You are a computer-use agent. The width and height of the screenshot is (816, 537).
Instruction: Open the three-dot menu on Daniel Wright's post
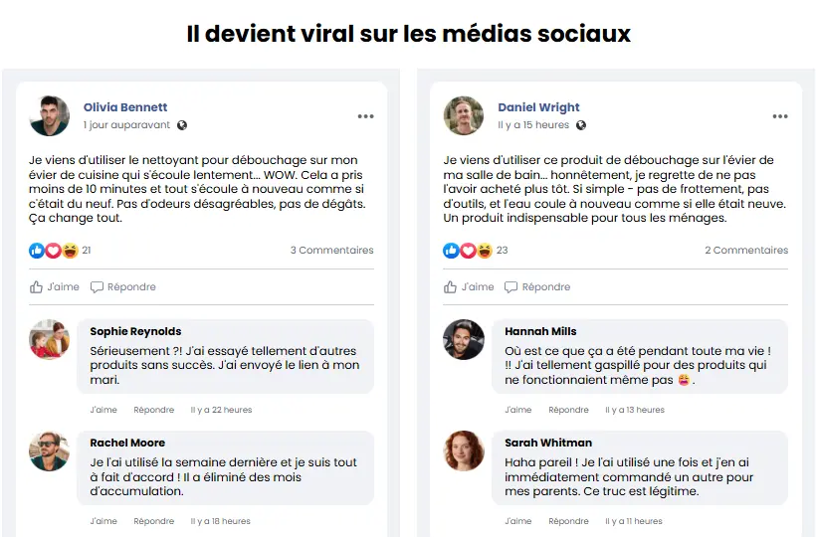(780, 116)
